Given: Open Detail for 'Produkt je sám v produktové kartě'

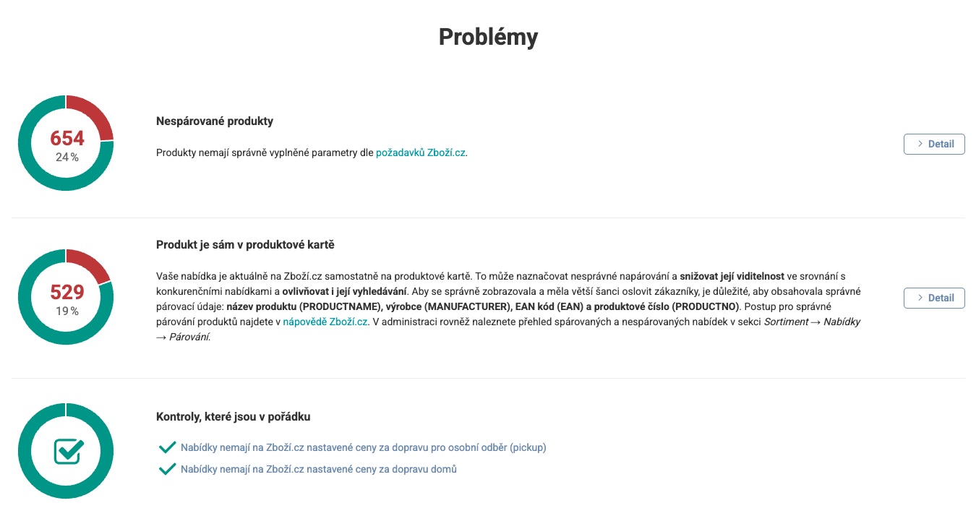Looking at the screenshot, I should click(934, 298).
